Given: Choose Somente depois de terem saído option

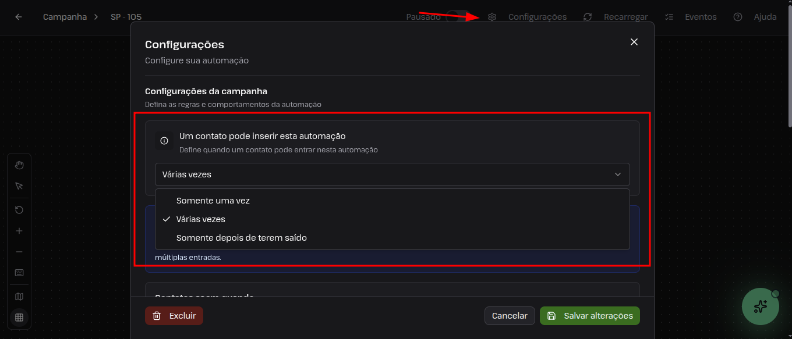Looking at the screenshot, I should coord(241,238).
